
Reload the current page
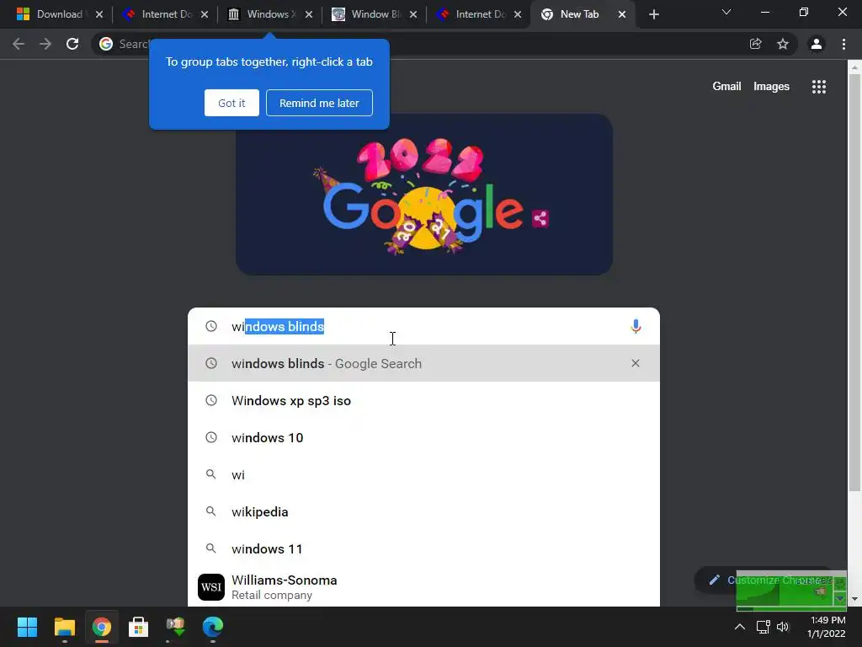72,44
